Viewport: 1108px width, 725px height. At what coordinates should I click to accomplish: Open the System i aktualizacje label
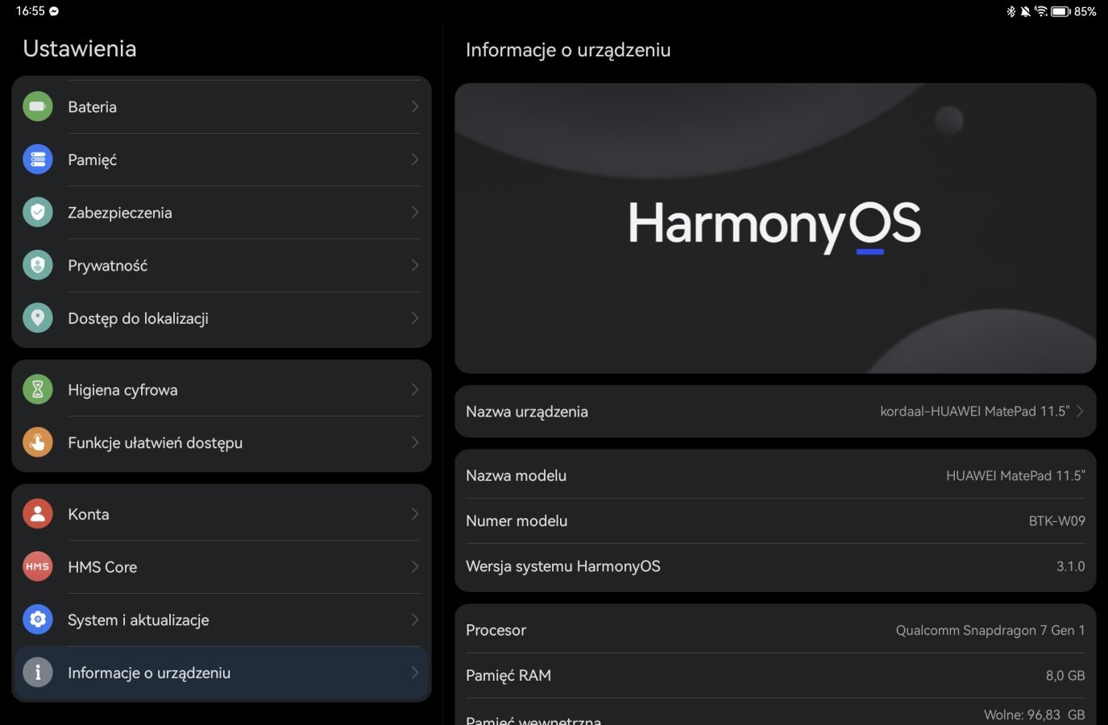coord(139,620)
